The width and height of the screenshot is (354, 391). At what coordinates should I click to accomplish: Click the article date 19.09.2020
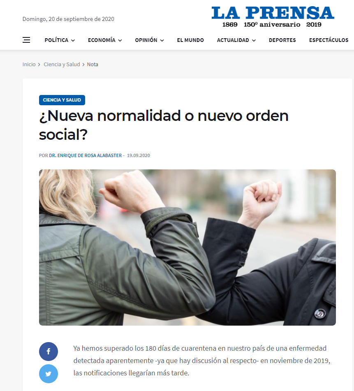[139, 155]
